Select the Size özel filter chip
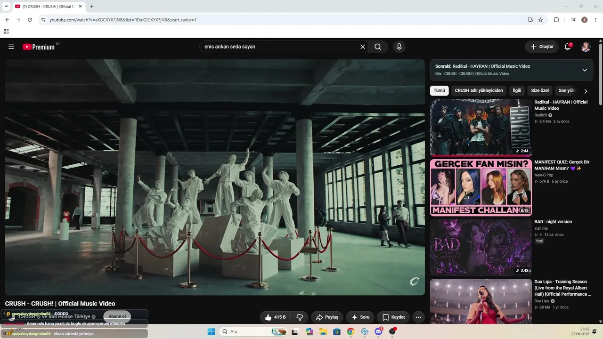The width and height of the screenshot is (603, 339). [x=540, y=90]
